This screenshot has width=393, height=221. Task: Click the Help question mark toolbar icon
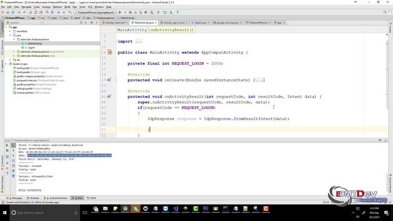(177, 12)
